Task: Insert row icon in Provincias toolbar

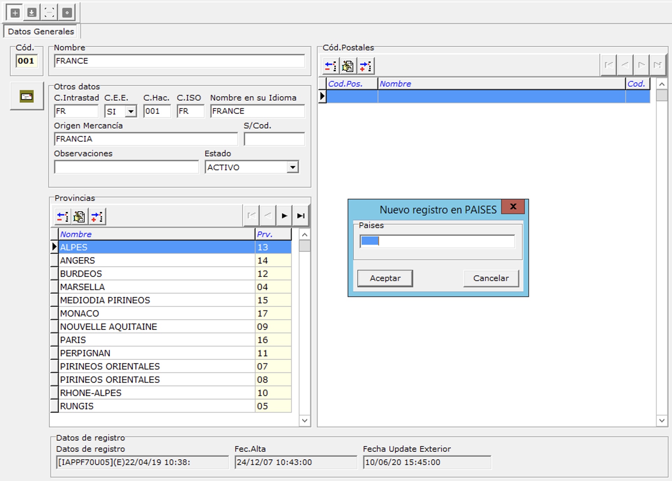Action: pos(97,216)
